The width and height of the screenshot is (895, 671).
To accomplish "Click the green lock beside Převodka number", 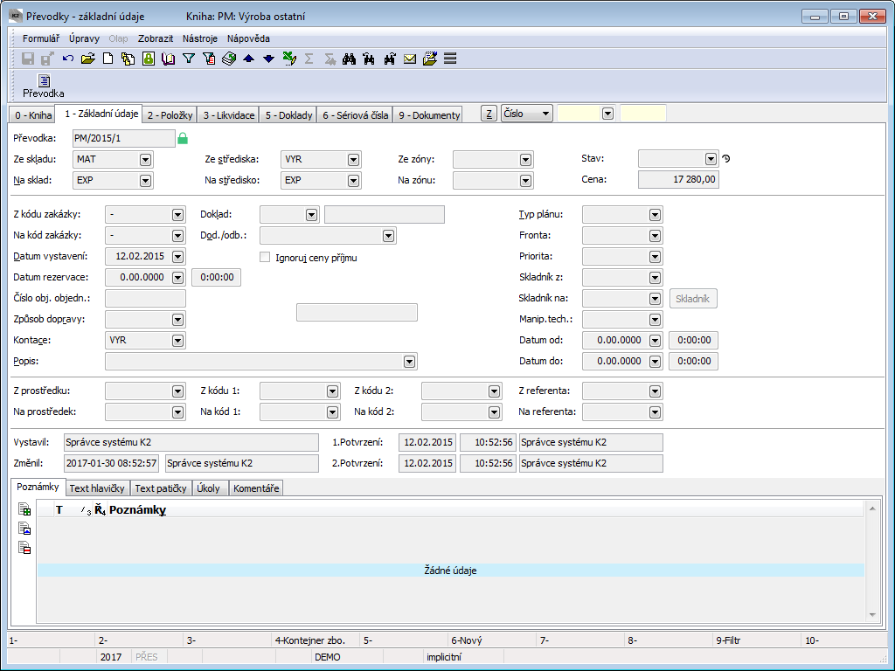I will pos(183,138).
